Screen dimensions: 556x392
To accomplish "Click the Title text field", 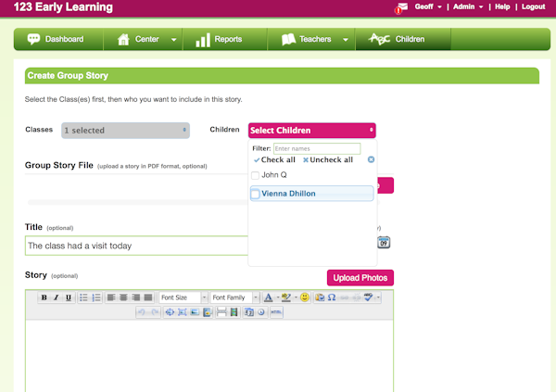I will (x=136, y=246).
